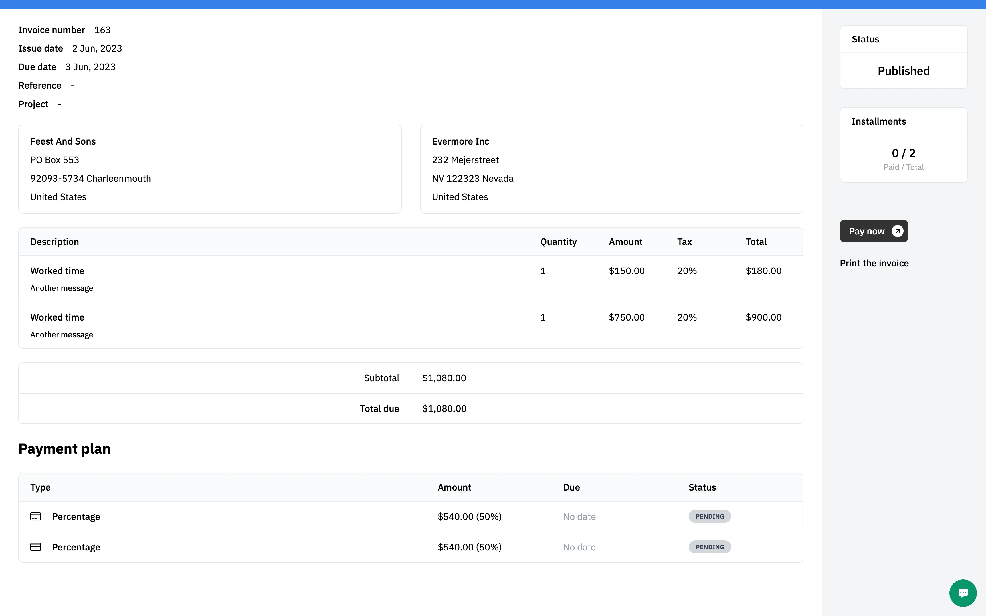Click the Published status text
Screen dimensions: 986x616
pyautogui.click(x=903, y=71)
